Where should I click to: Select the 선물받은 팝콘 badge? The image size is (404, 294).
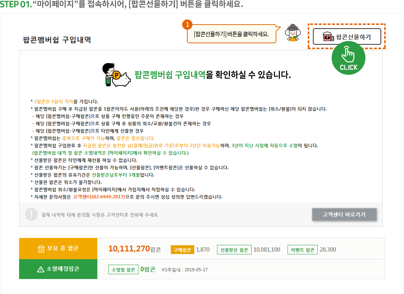(234, 250)
